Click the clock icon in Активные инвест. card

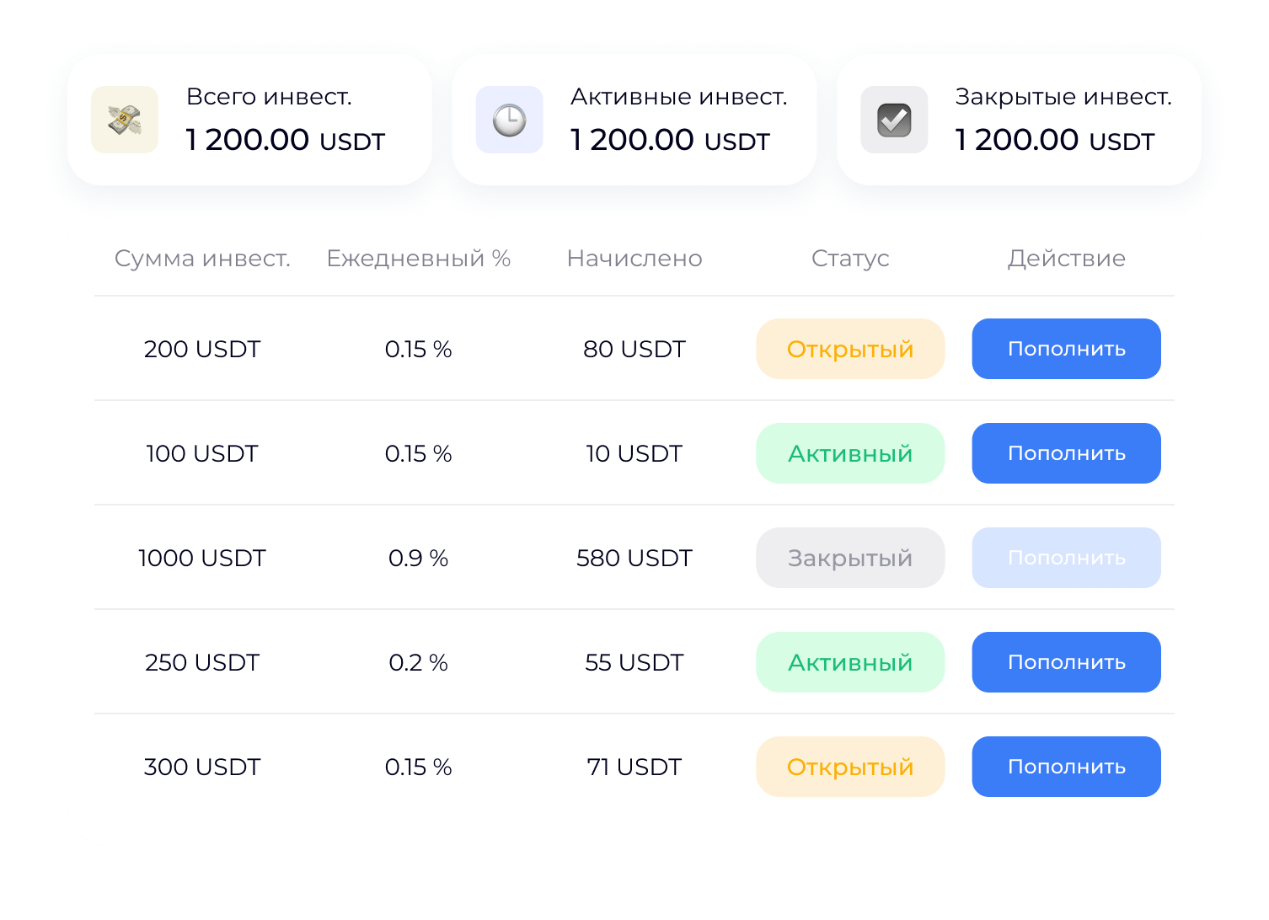click(510, 120)
